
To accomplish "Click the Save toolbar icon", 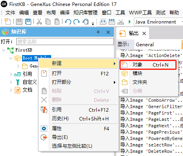I will (19, 22).
